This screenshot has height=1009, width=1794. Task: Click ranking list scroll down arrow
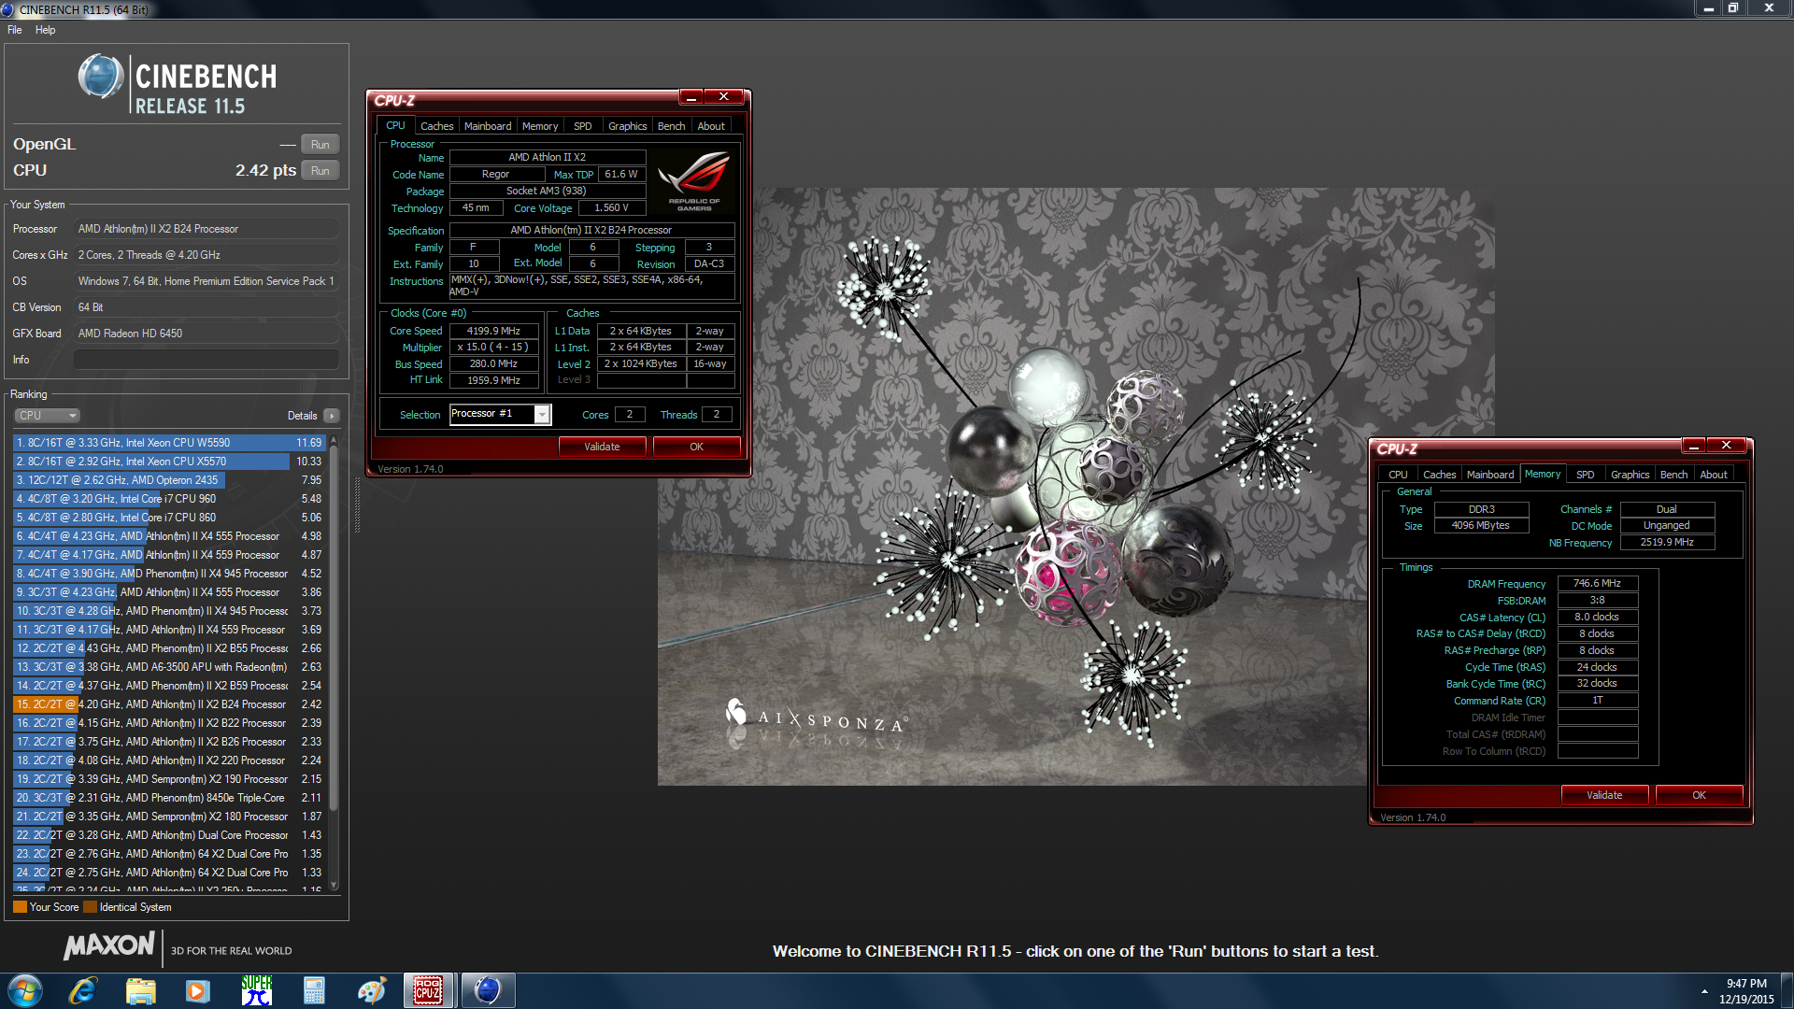pyautogui.click(x=334, y=885)
